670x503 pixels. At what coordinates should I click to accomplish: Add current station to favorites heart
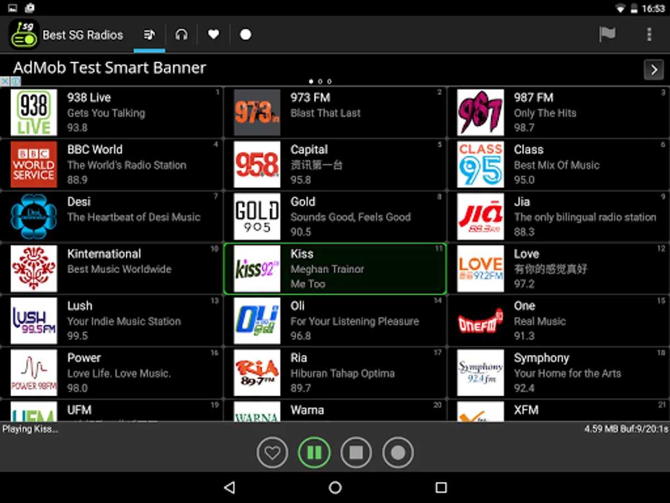click(x=272, y=452)
